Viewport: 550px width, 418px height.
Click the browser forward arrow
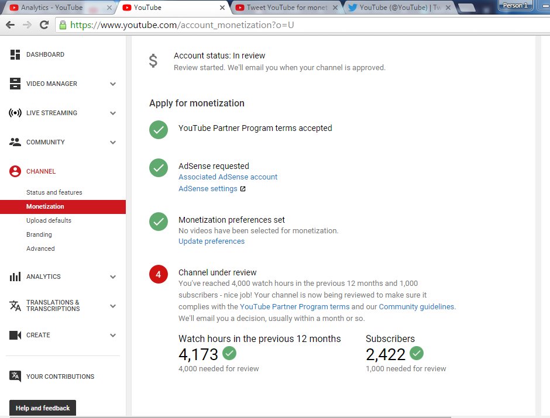[x=27, y=25]
